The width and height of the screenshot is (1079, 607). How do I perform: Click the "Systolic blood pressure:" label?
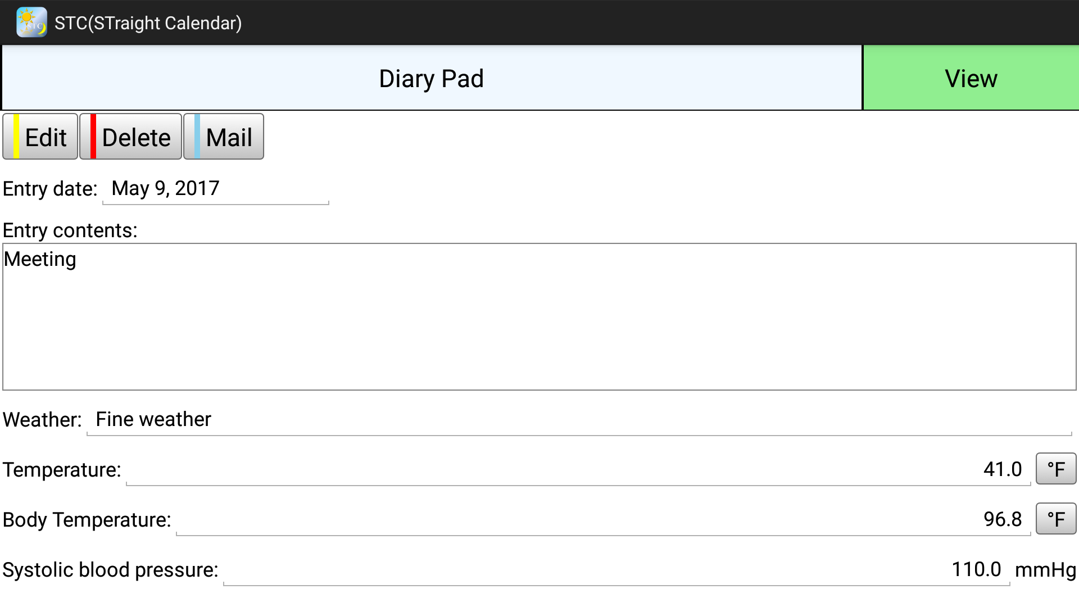(x=110, y=570)
